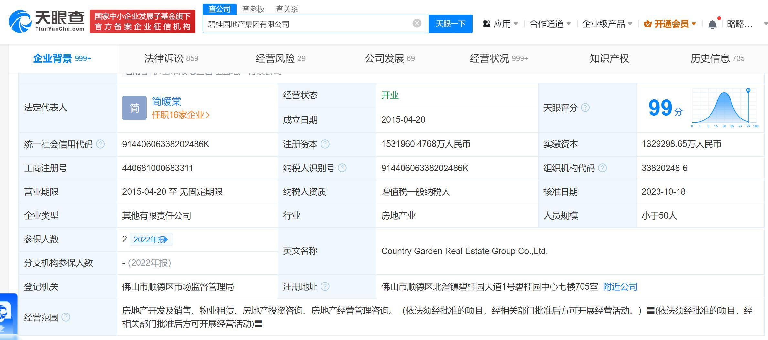768x340 pixels.
Task: Switch to the 公司发展 tab
Action: point(390,58)
